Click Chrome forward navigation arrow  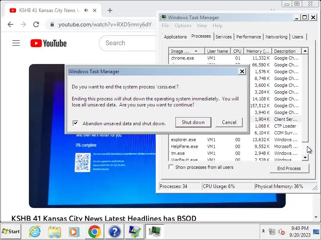(x=23, y=24)
